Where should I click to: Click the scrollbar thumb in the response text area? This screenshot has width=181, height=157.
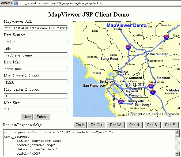(178, 135)
